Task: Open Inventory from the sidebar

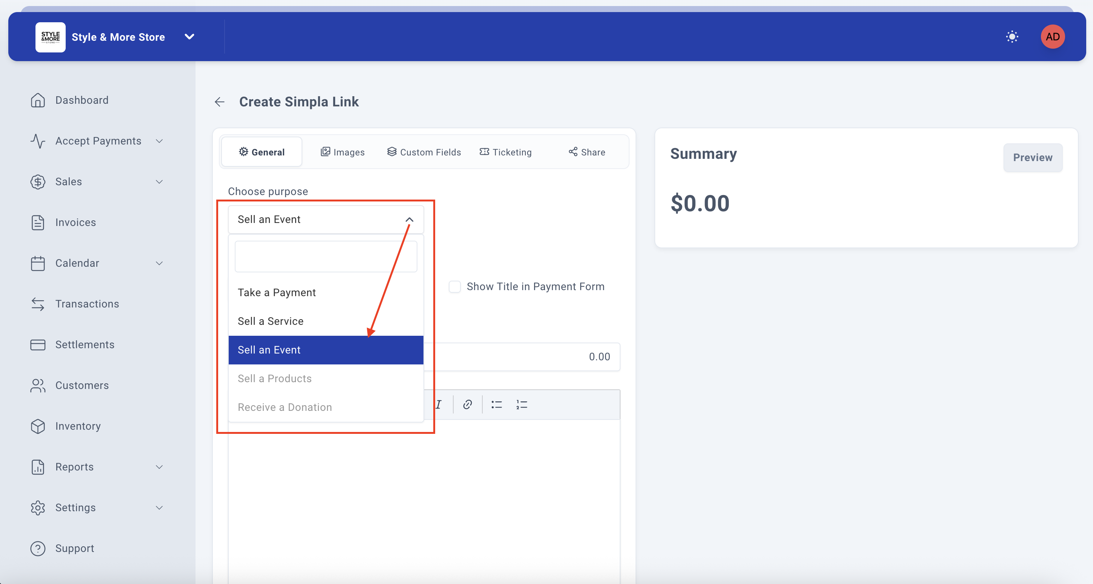Action: pos(78,426)
